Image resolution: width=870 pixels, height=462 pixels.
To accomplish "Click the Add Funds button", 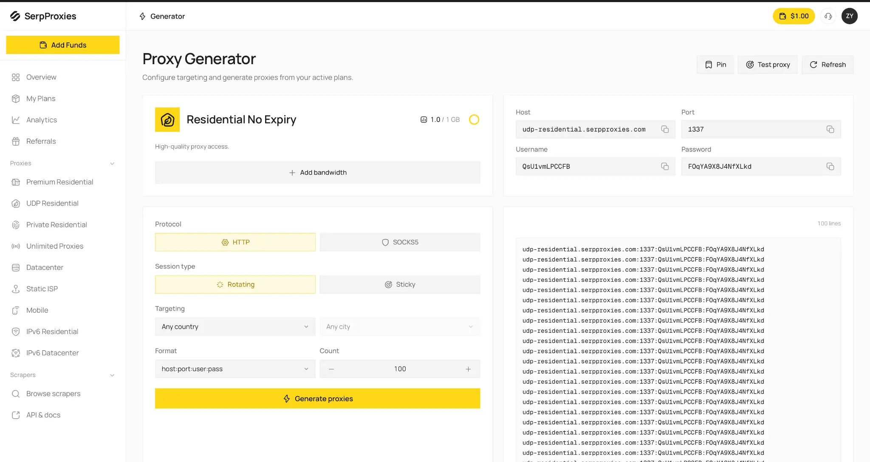I will click(62, 45).
